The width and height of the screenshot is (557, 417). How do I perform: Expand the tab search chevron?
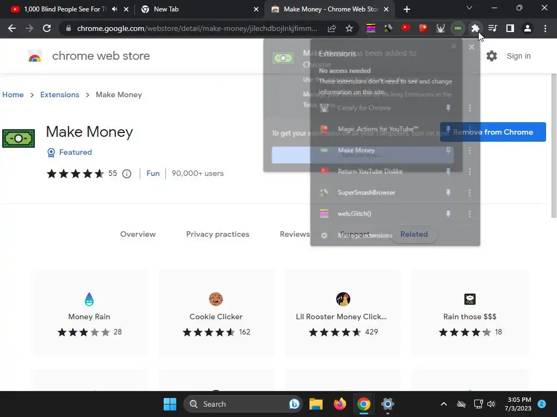click(469, 8)
